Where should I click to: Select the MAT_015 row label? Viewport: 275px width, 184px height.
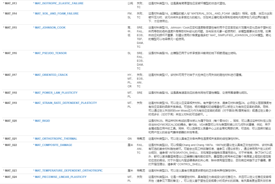coord(10,28)
